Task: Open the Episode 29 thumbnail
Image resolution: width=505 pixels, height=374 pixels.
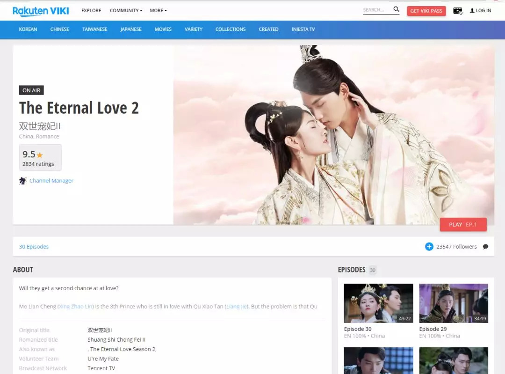Action: coord(454,303)
